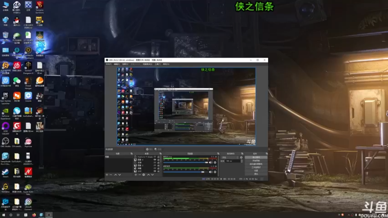This screenshot has height=218, width=388.
Task: Open Properties button above the docks
Action: point(149,149)
